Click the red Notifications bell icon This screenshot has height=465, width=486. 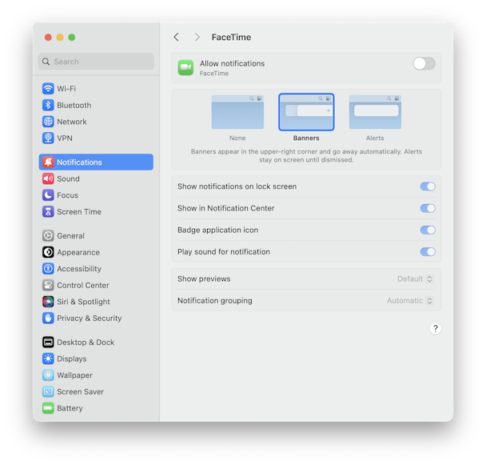click(48, 162)
